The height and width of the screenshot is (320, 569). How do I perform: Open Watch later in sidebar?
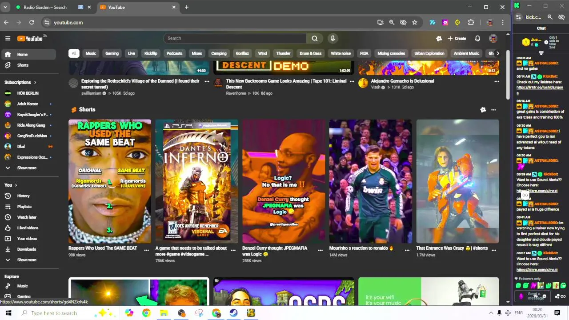point(29,217)
